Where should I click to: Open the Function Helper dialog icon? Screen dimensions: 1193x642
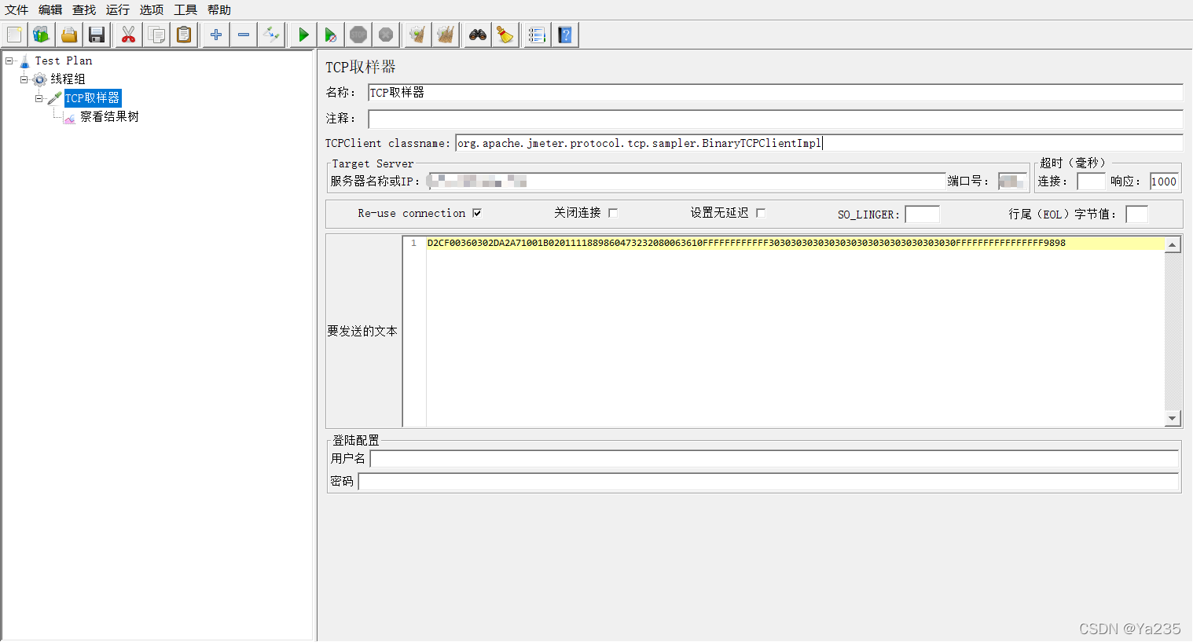(537, 35)
